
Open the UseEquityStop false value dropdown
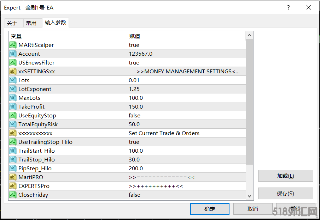pyautogui.click(x=186, y=115)
